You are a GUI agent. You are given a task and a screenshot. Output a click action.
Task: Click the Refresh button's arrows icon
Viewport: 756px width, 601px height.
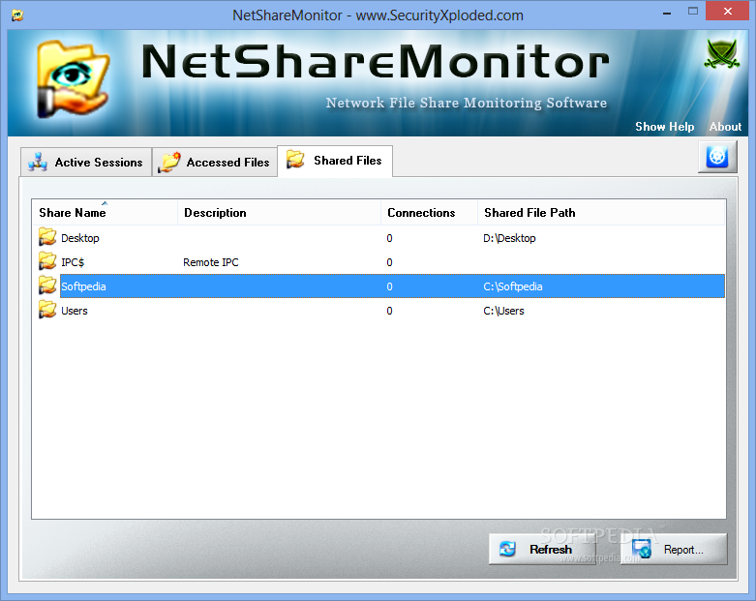pyautogui.click(x=507, y=549)
